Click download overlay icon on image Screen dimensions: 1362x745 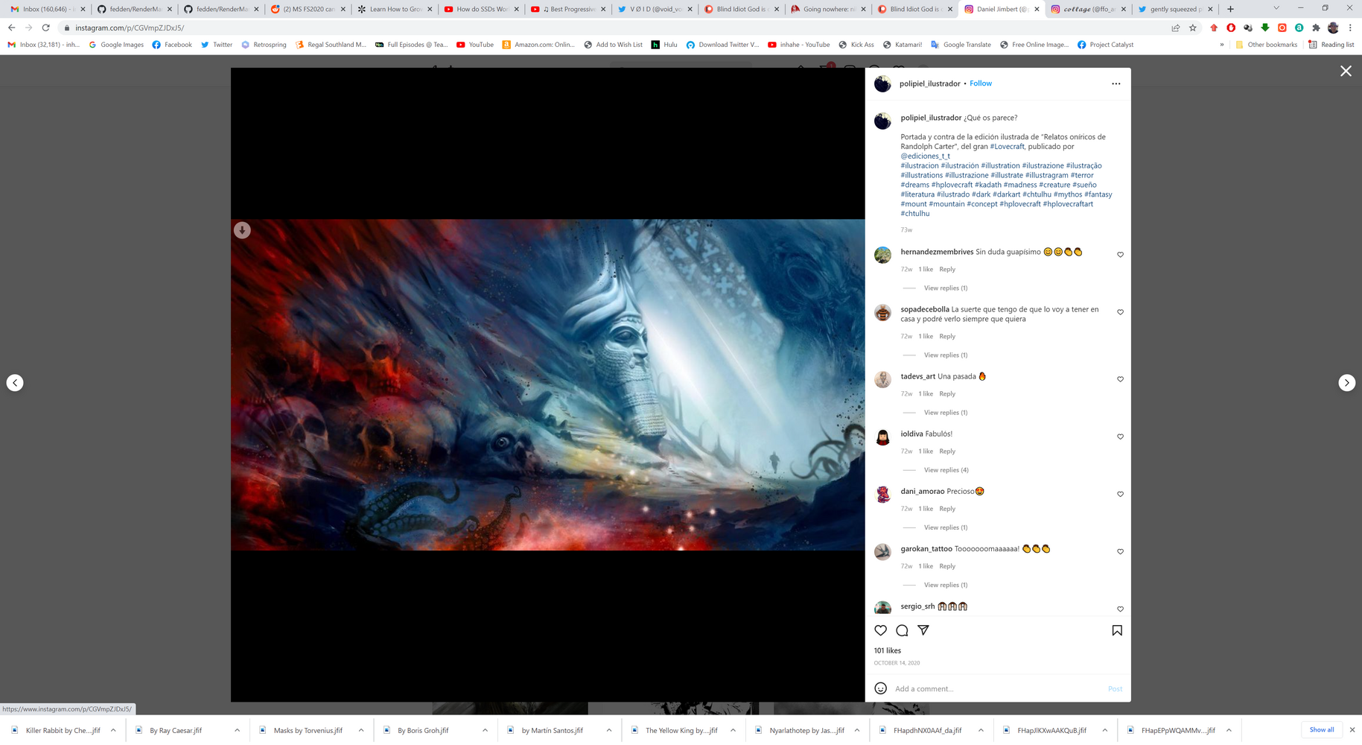pos(242,230)
